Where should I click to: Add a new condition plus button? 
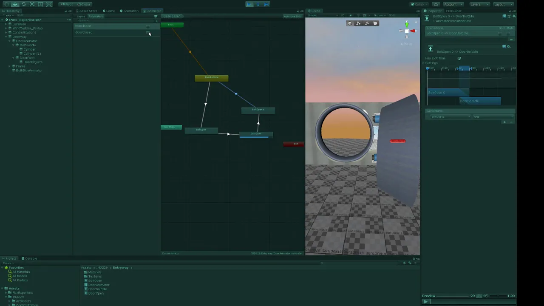504,122
